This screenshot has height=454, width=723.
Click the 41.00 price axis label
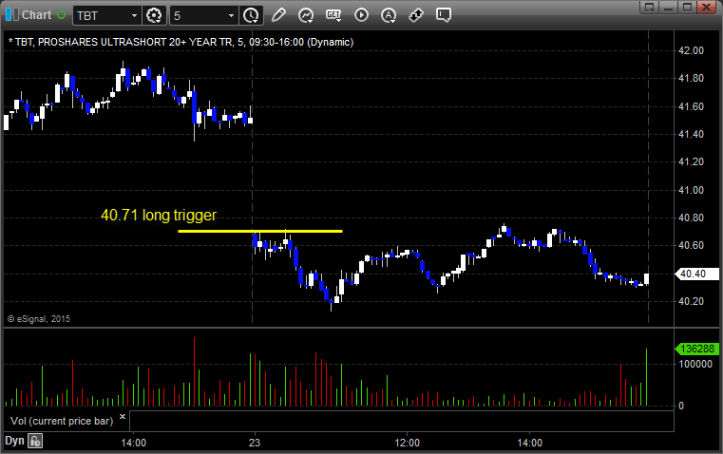(692, 190)
